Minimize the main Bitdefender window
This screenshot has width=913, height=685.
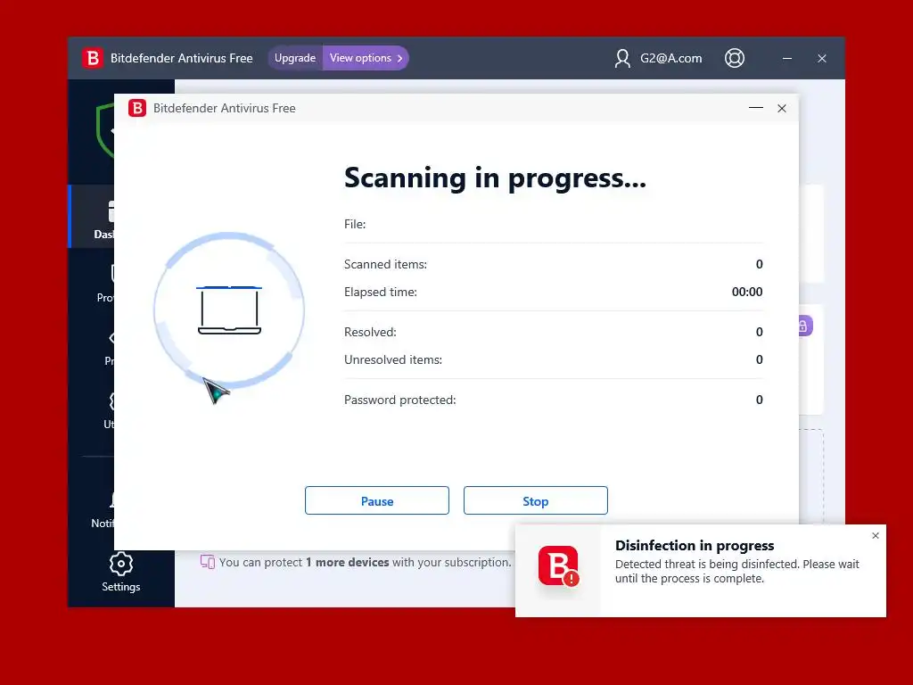pyautogui.click(x=786, y=58)
